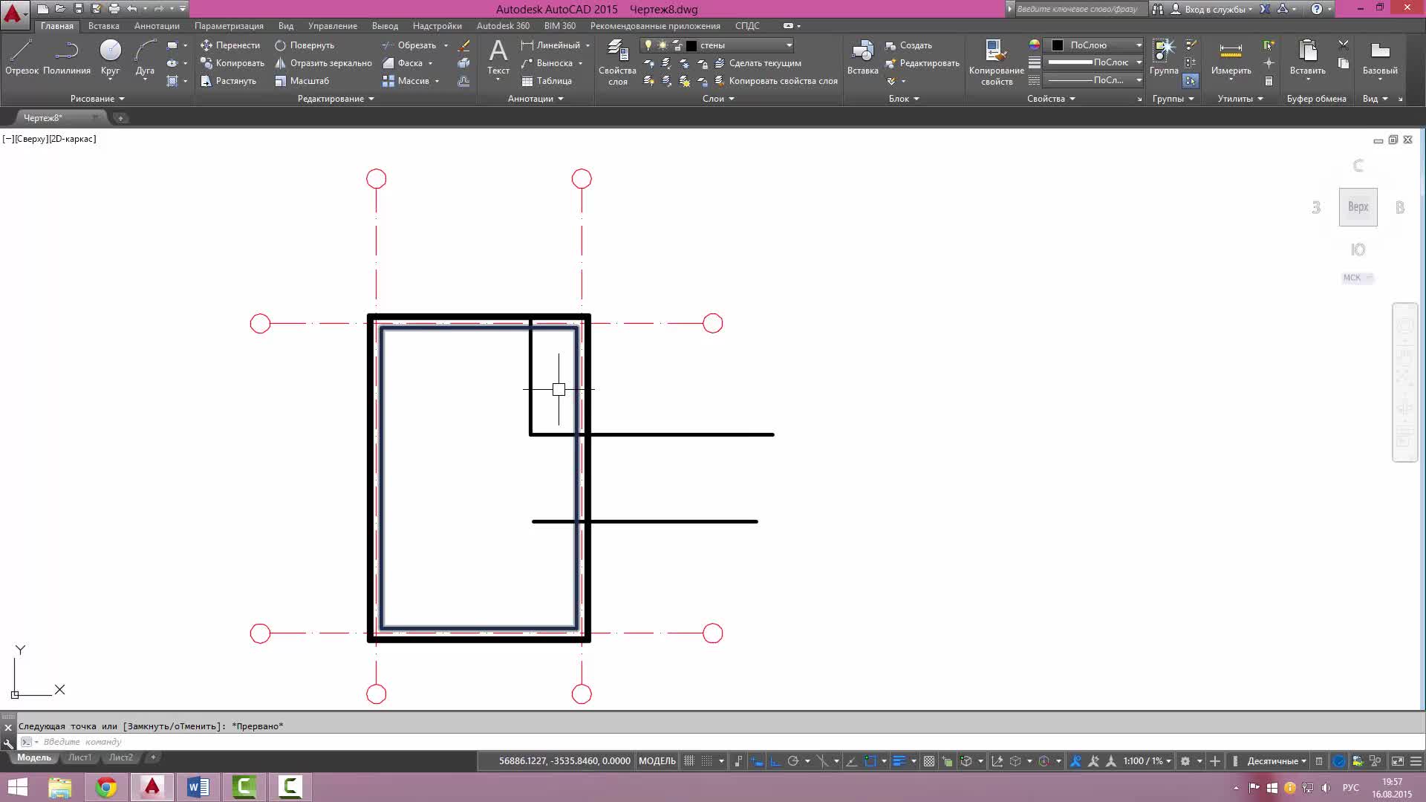Switch to the Управление ribbon tab
Viewport: 1426px width, 802px height.
tap(332, 26)
